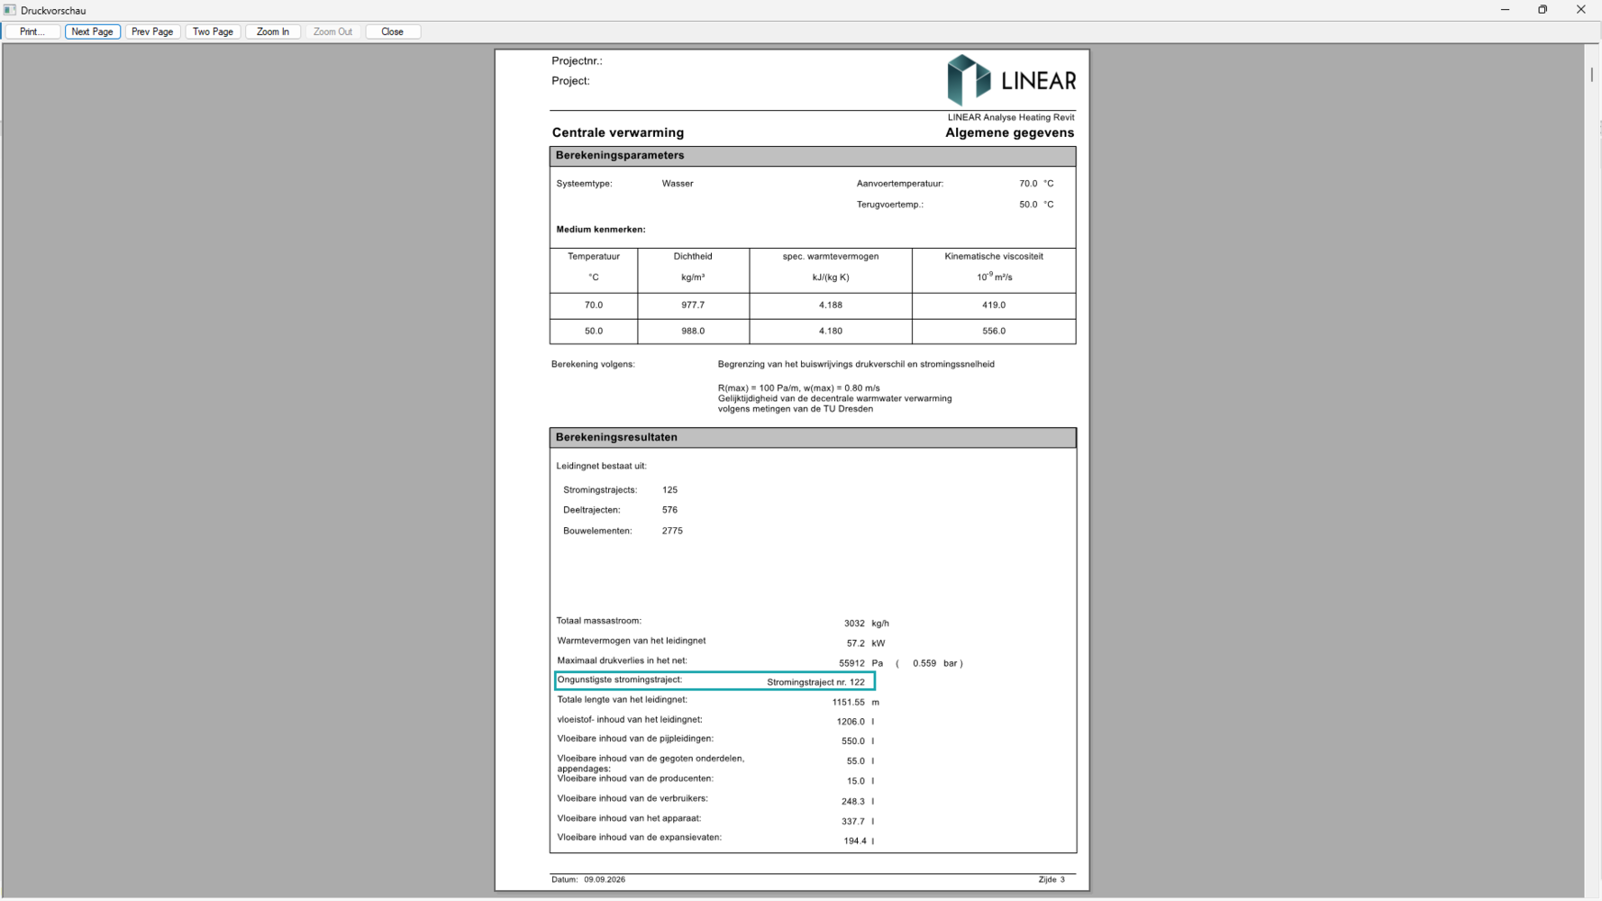This screenshot has height=901, width=1602.
Task: Switch to Two Page view
Action: (x=213, y=32)
